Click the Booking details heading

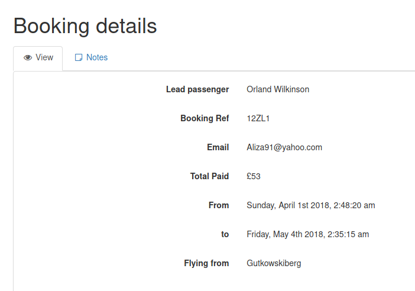pos(85,26)
